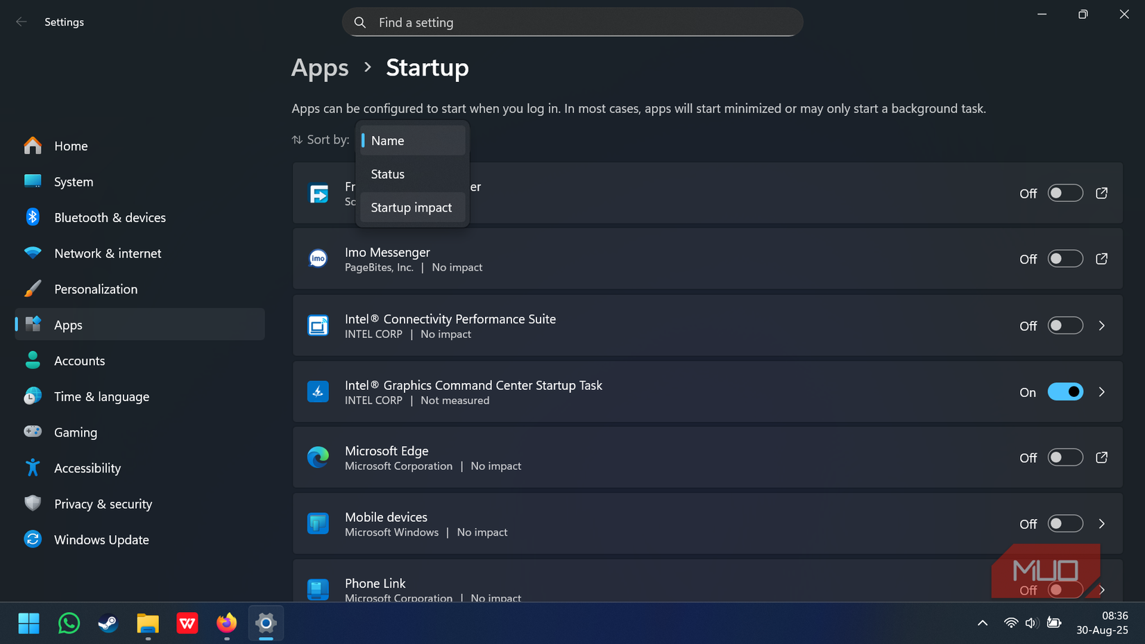Open Home in the sidebar
The width and height of the screenshot is (1145, 644).
[71, 146]
